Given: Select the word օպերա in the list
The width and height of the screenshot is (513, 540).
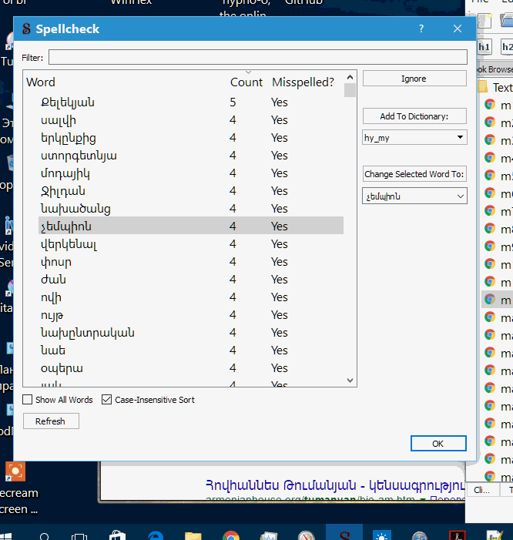Looking at the screenshot, I should (62, 368).
